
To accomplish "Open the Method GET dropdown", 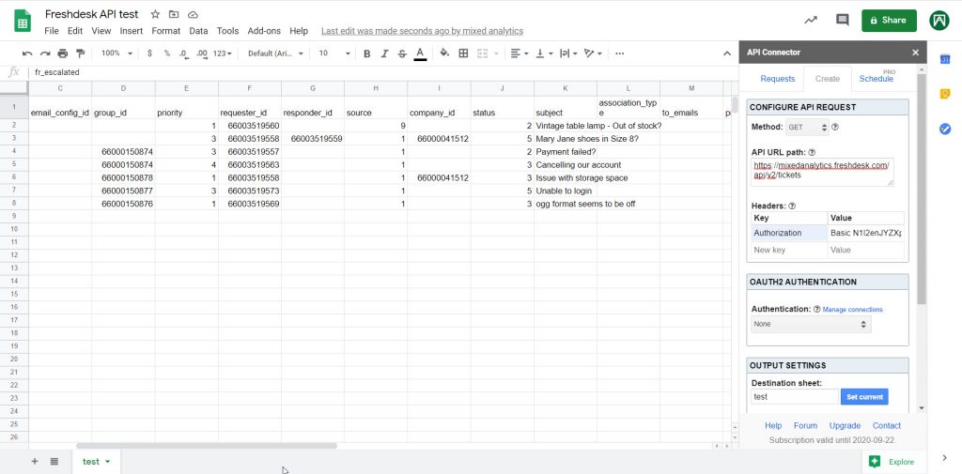I will [x=807, y=128].
